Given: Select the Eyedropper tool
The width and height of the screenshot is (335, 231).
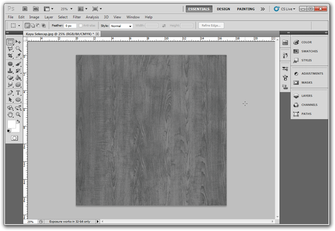Looking at the screenshot, I should pyautogui.click(x=18, y=56).
